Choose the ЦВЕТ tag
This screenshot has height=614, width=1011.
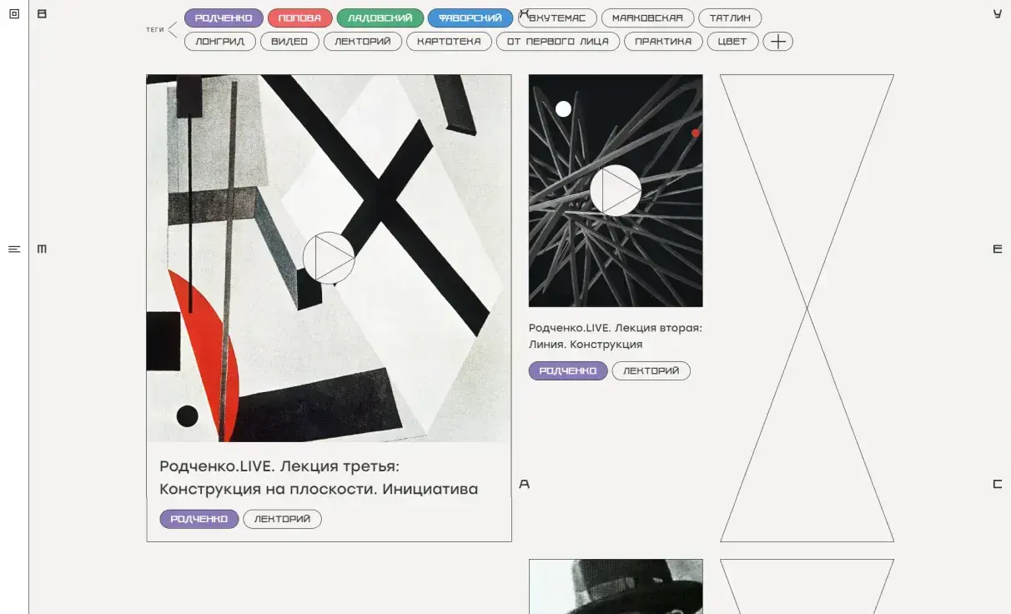click(732, 41)
